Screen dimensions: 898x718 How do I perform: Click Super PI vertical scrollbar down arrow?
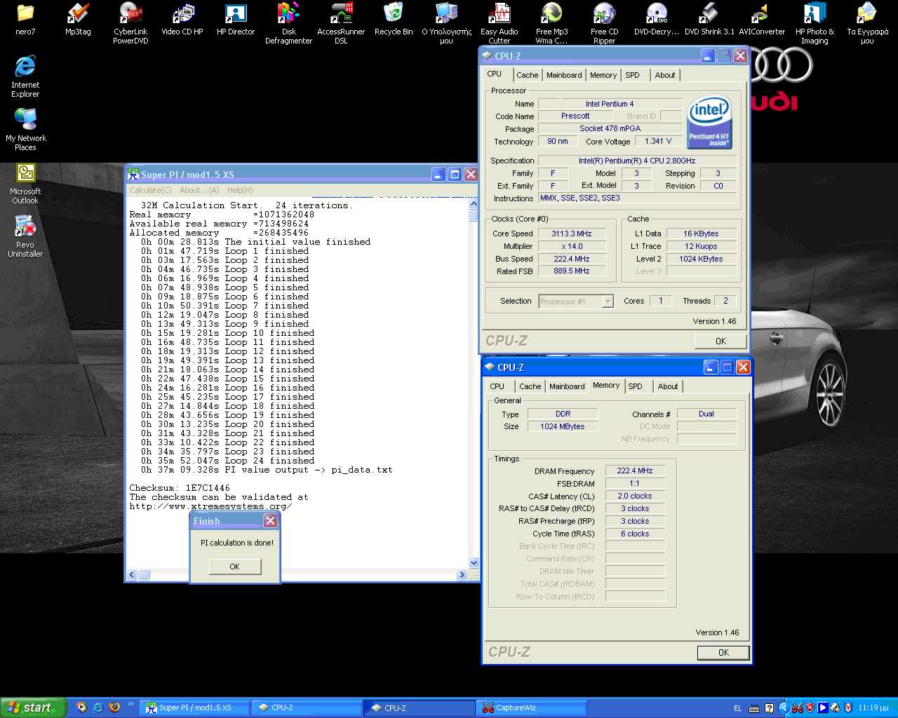(x=474, y=562)
